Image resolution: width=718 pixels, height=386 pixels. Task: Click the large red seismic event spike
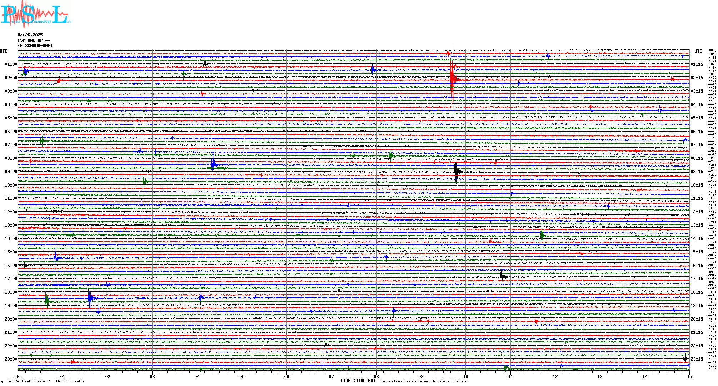click(x=452, y=79)
